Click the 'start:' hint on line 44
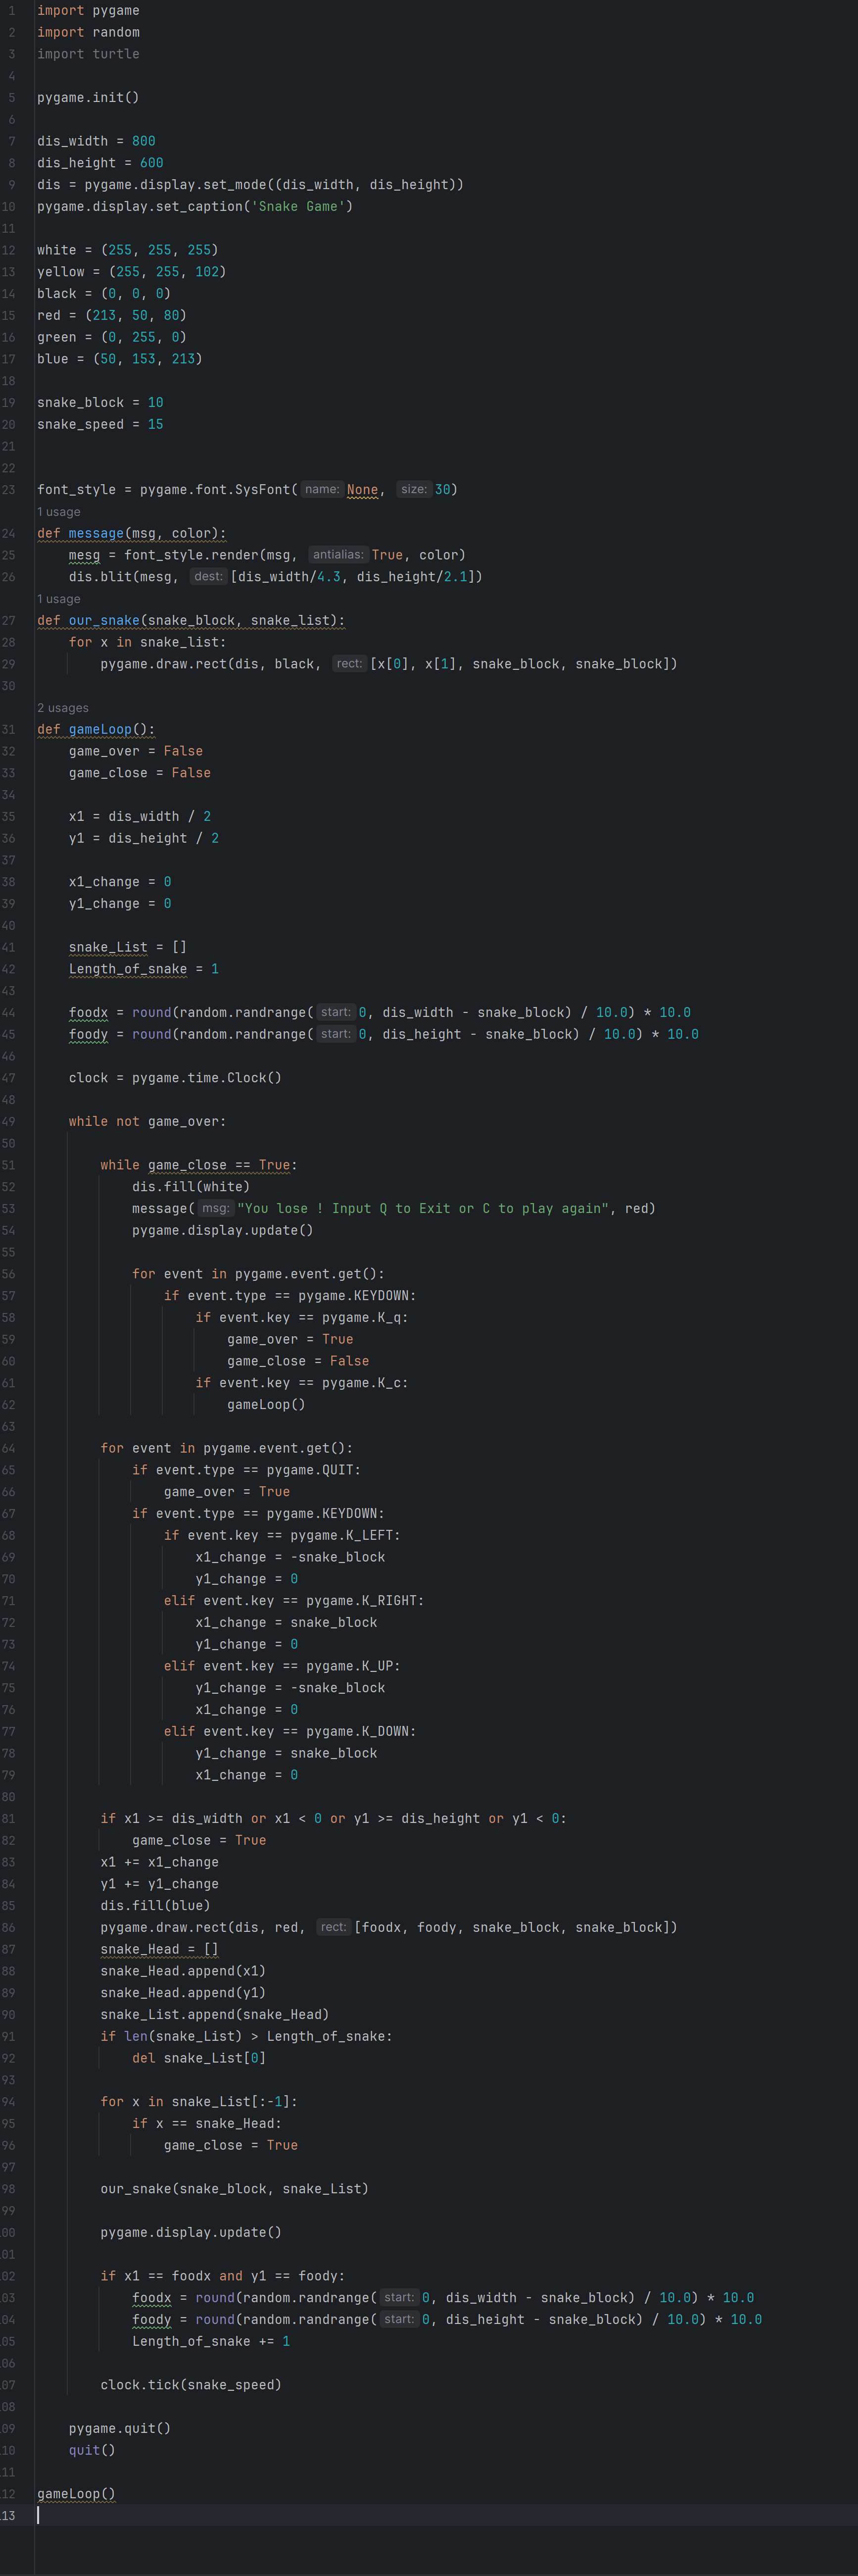The image size is (858, 2576). pos(335,1012)
